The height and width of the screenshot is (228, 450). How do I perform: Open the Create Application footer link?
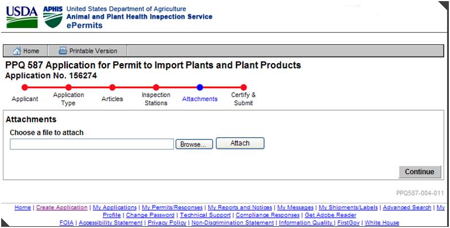pos(62,207)
